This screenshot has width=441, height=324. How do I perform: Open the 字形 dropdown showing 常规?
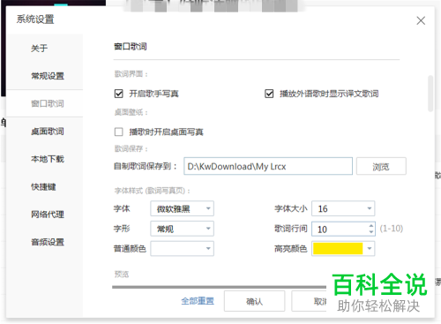(182, 229)
